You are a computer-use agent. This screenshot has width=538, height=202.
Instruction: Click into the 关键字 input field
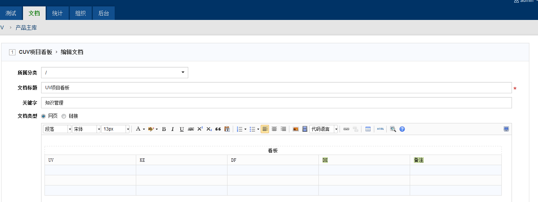276,102
